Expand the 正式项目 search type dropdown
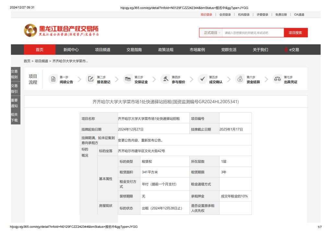 (x=211, y=33)
